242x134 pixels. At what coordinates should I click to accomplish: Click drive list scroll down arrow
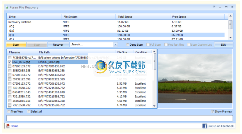(x=230, y=37)
